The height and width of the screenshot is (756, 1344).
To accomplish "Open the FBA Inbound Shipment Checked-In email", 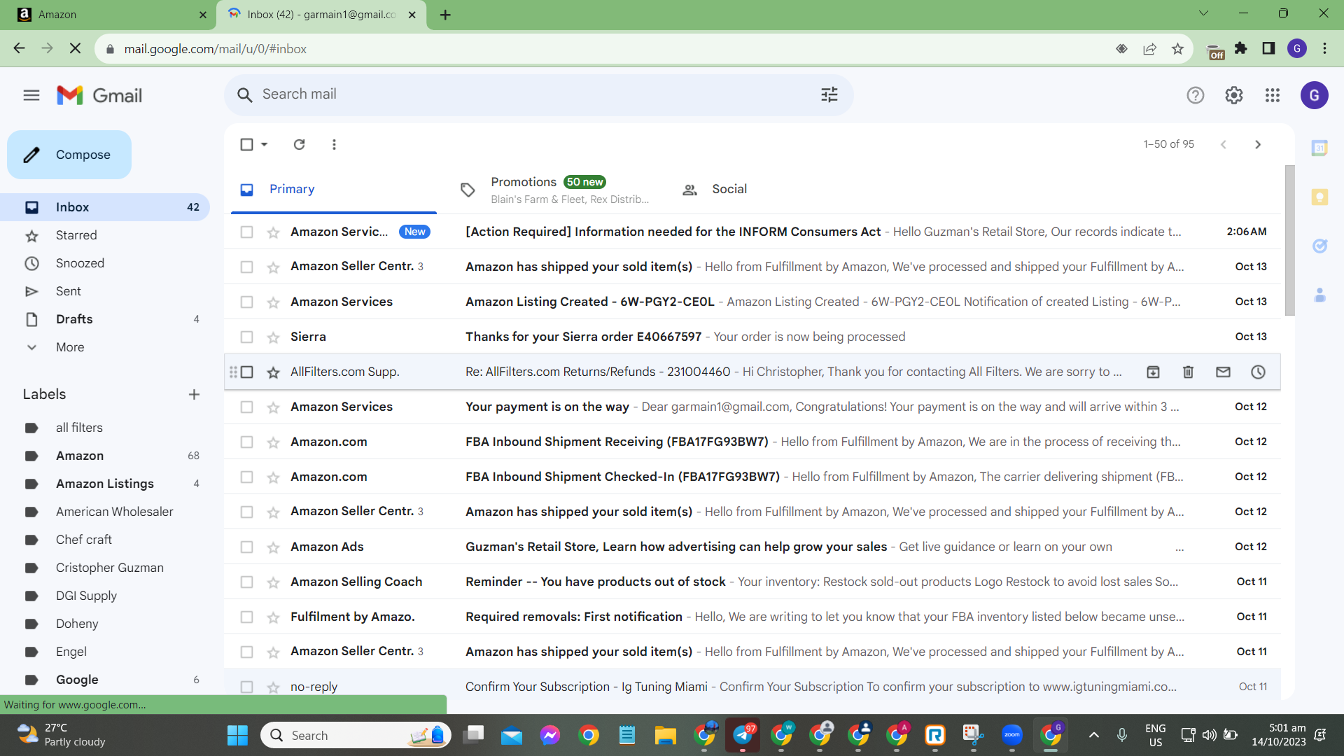I will [752, 477].
